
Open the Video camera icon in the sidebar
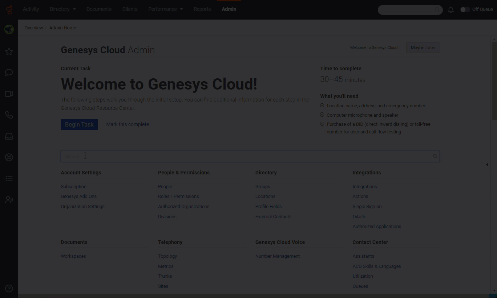(x=9, y=94)
